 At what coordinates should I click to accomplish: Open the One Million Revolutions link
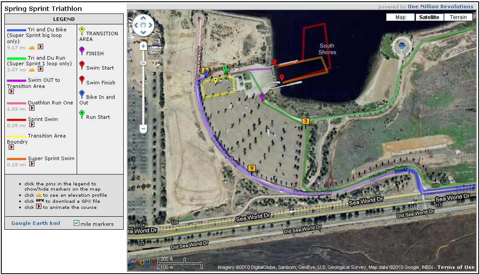coord(440,7)
